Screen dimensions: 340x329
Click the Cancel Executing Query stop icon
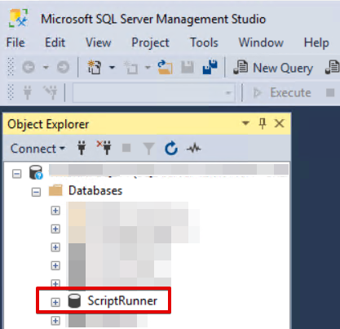(x=330, y=92)
